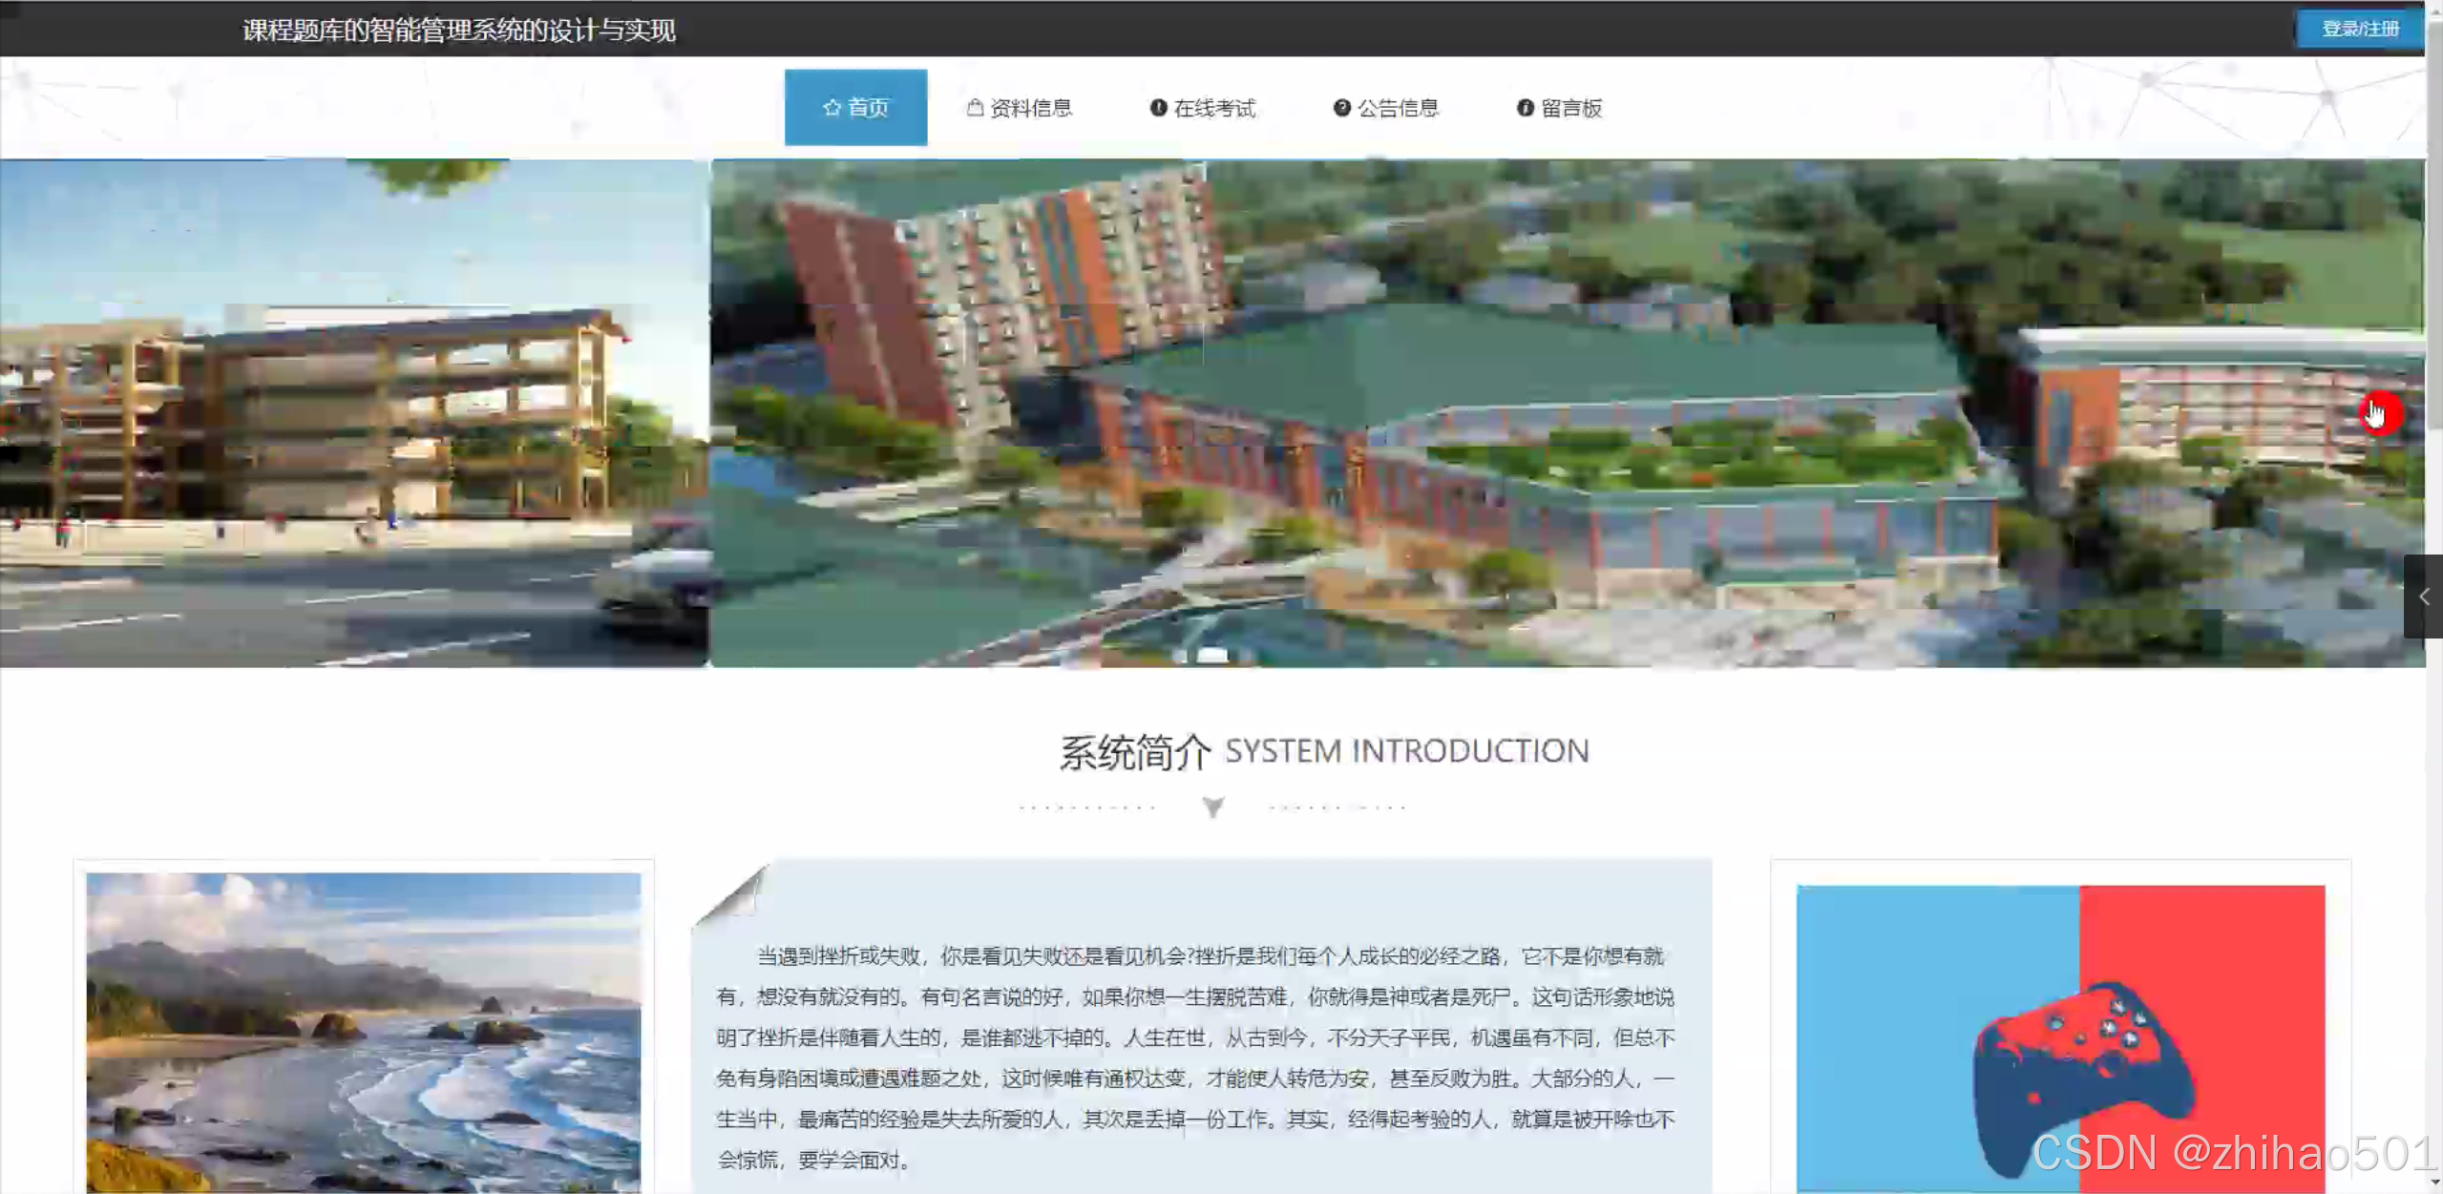Click the introduction paragraph starting 当遇到挫折或失败
The width and height of the screenshot is (2443, 1194).
pyautogui.click(x=1195, y=1058)
